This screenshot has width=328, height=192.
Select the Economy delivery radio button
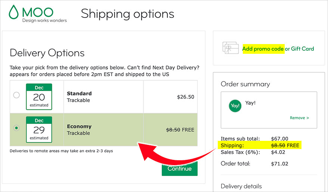point(16,128)
